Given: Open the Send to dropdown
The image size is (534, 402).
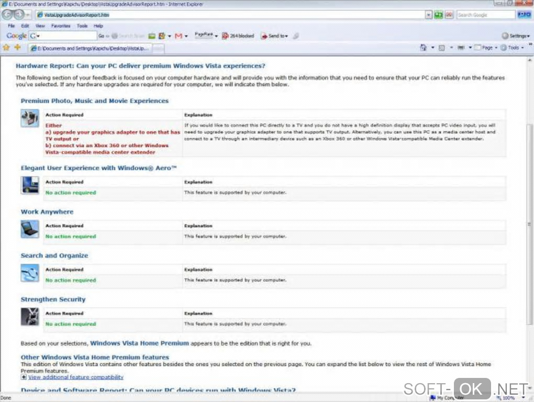Looking at the screenshot, I should [274, 36].
